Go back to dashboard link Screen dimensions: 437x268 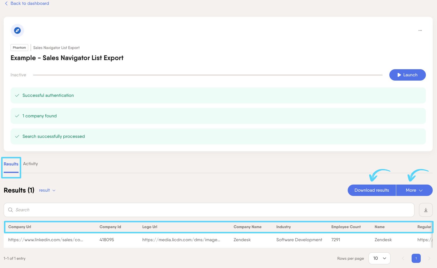(27, 3)
